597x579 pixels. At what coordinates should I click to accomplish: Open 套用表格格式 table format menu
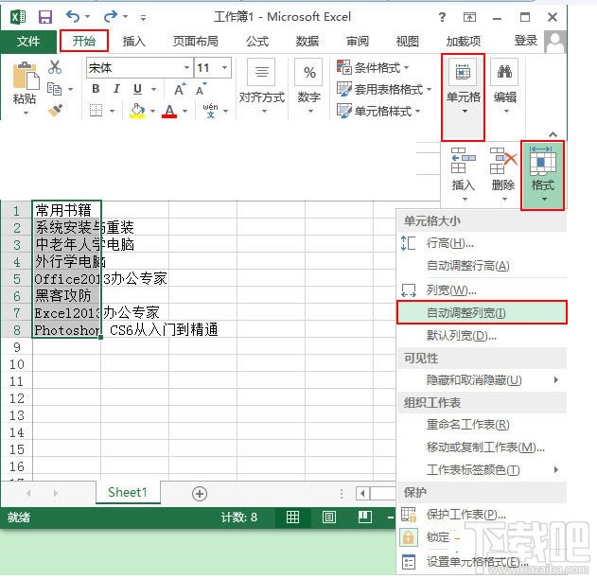tap(384, 90)
